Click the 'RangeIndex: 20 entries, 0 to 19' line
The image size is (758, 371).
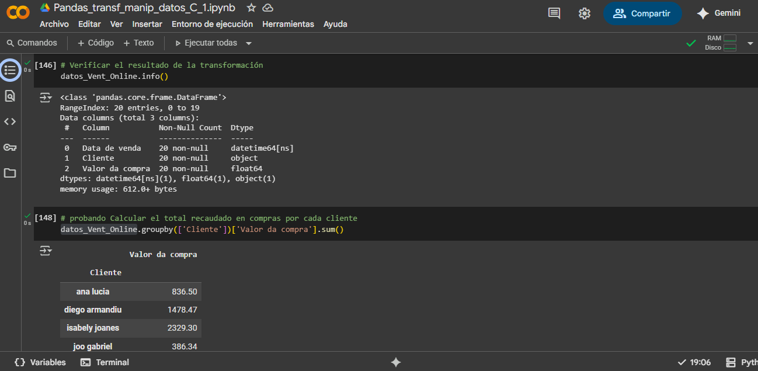click(130, 108)
